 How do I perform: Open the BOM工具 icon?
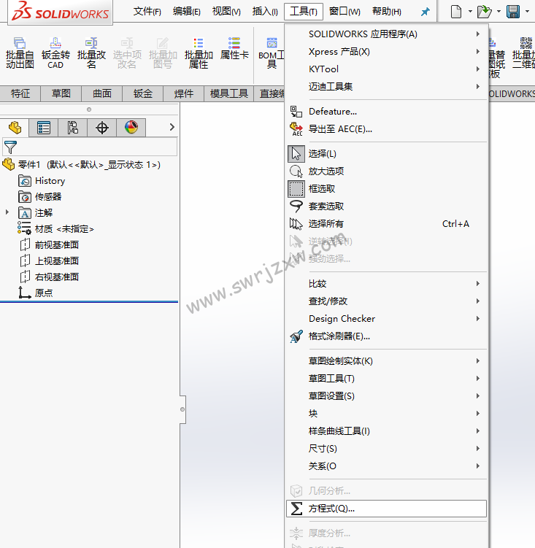point(272,53)
